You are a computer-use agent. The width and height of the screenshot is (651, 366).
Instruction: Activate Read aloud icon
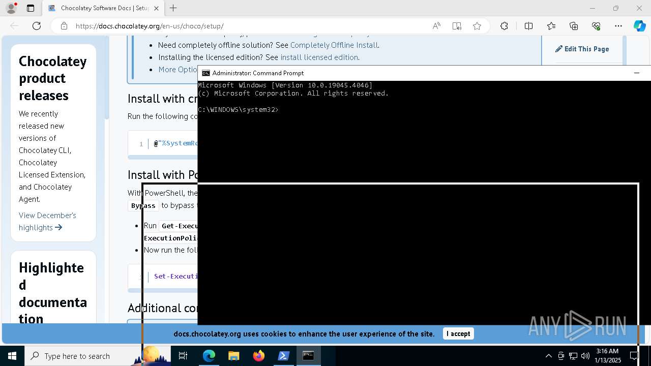[436, 26]
